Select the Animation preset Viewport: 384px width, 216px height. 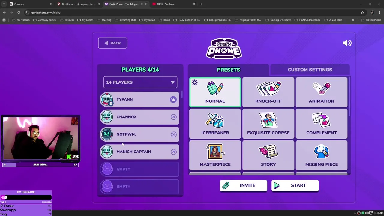[x=321, y=92]
